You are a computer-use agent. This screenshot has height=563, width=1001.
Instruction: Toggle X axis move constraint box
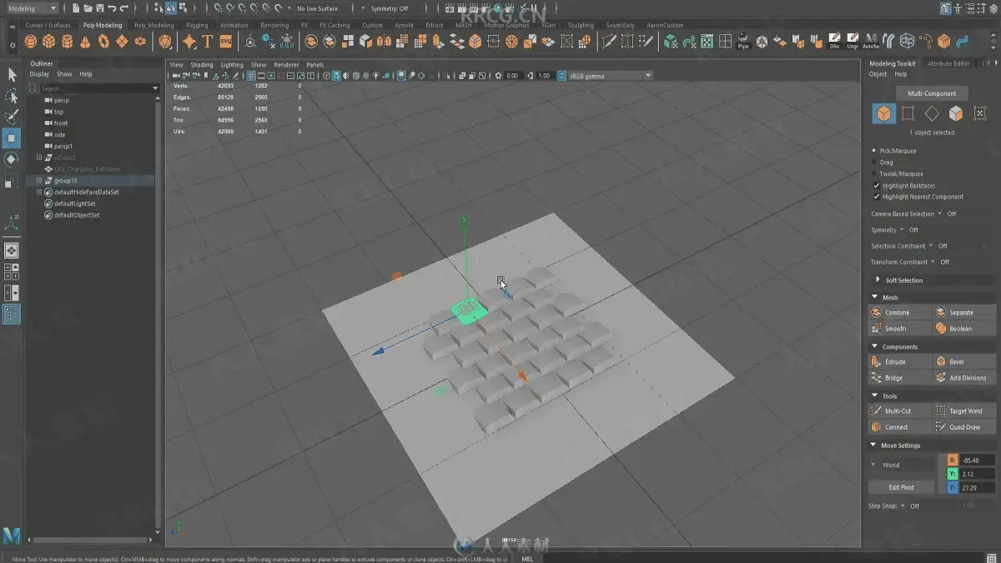click(x=953, y=460)
